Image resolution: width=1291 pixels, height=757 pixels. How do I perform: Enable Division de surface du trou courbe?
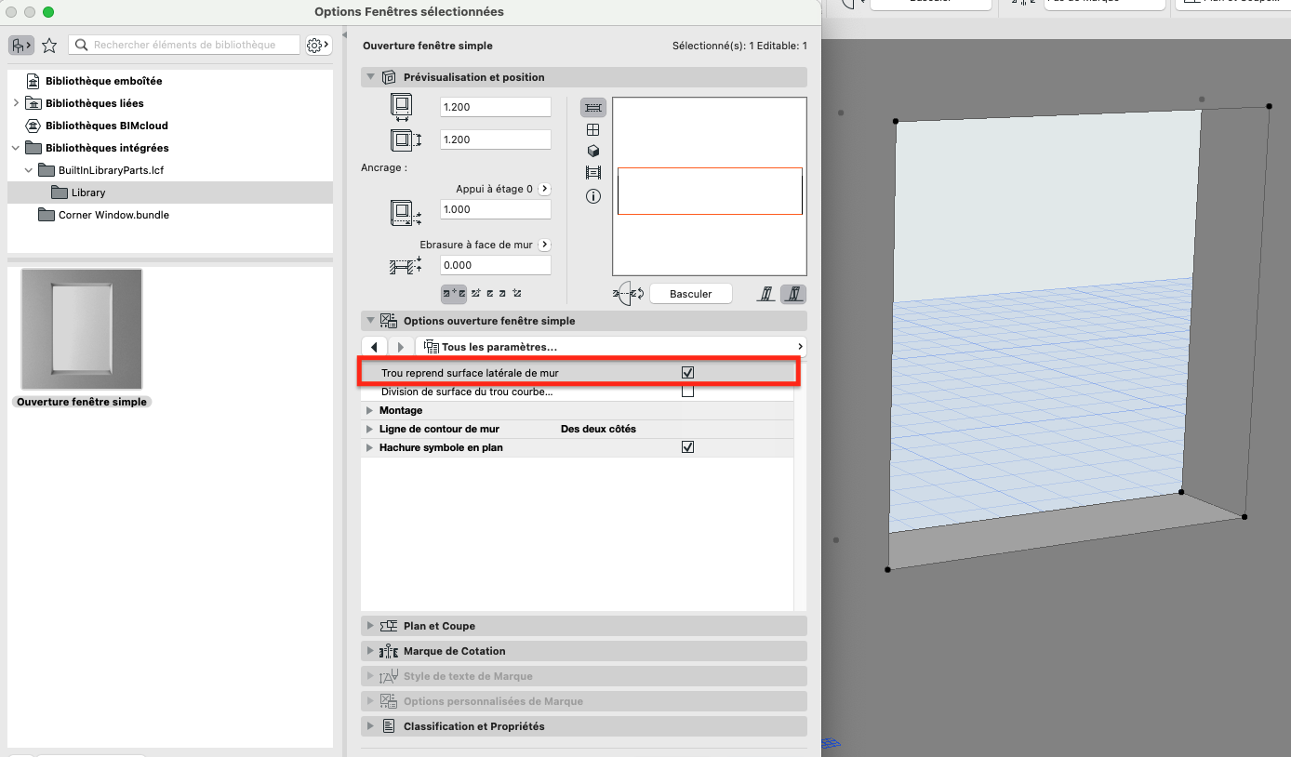688,392
